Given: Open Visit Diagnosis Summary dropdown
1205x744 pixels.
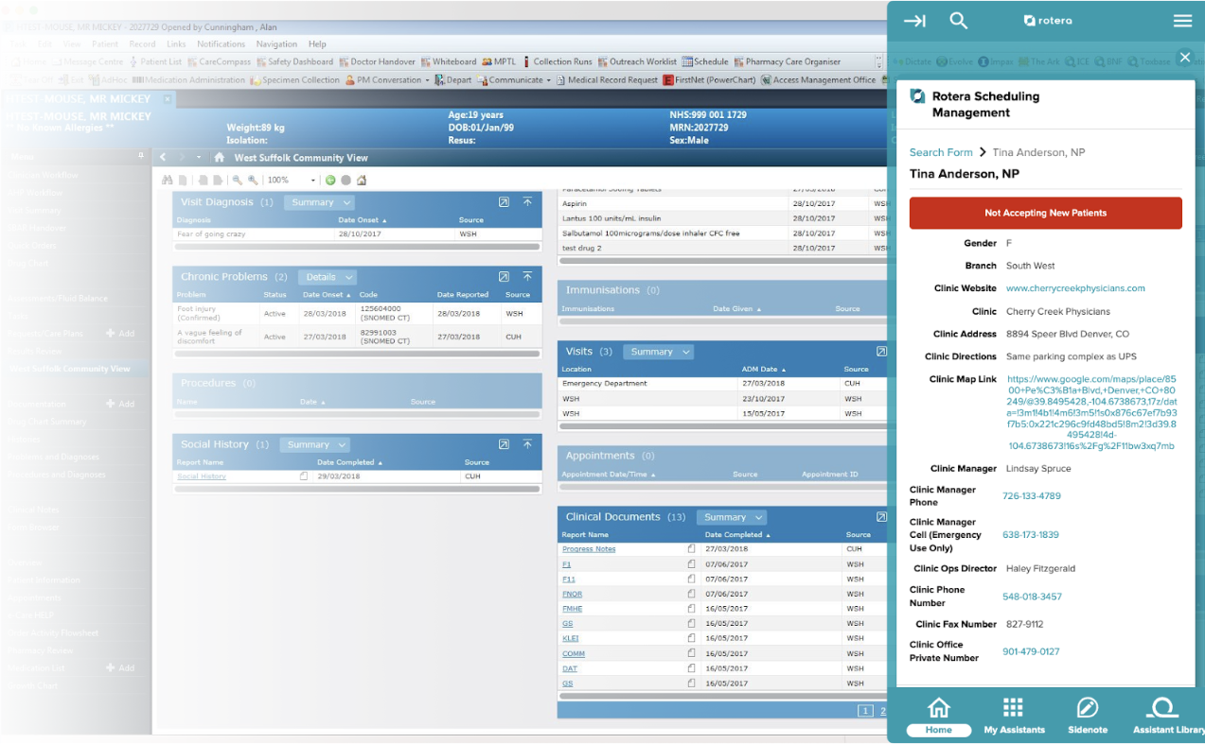Looking at the screenshot, I should pos(320,202).
